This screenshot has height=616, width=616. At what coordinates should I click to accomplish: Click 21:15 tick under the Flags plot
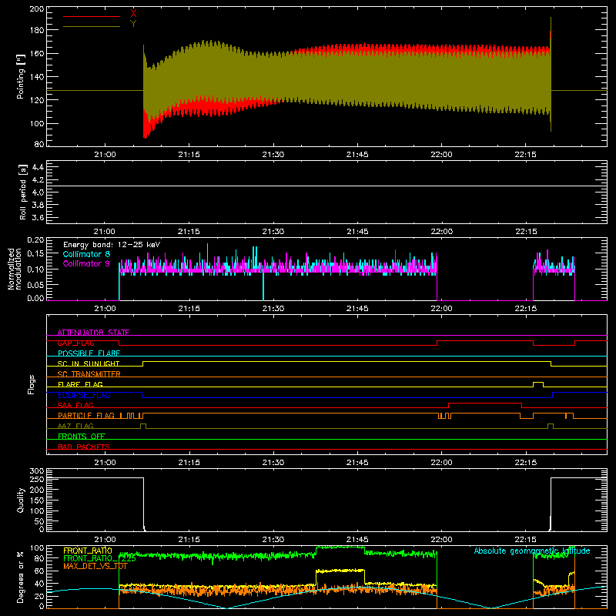pyautogui.click(x=189, y=463)
